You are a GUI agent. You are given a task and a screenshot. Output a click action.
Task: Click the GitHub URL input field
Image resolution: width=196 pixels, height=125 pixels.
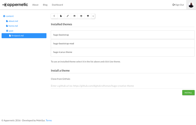pos(122,86)
